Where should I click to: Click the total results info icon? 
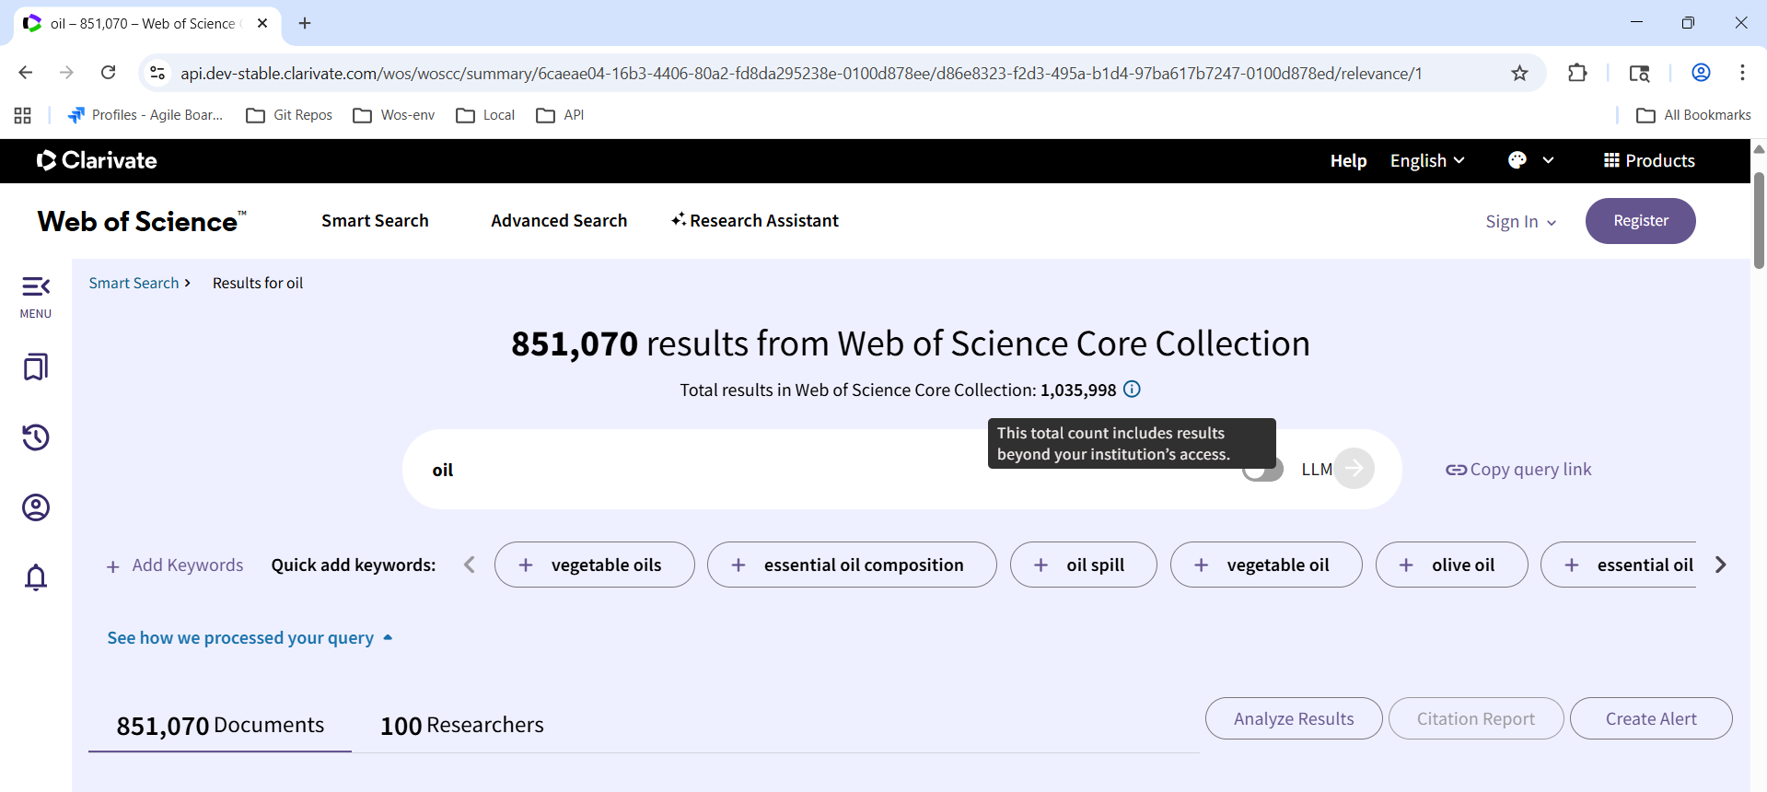coord(1133,390)
